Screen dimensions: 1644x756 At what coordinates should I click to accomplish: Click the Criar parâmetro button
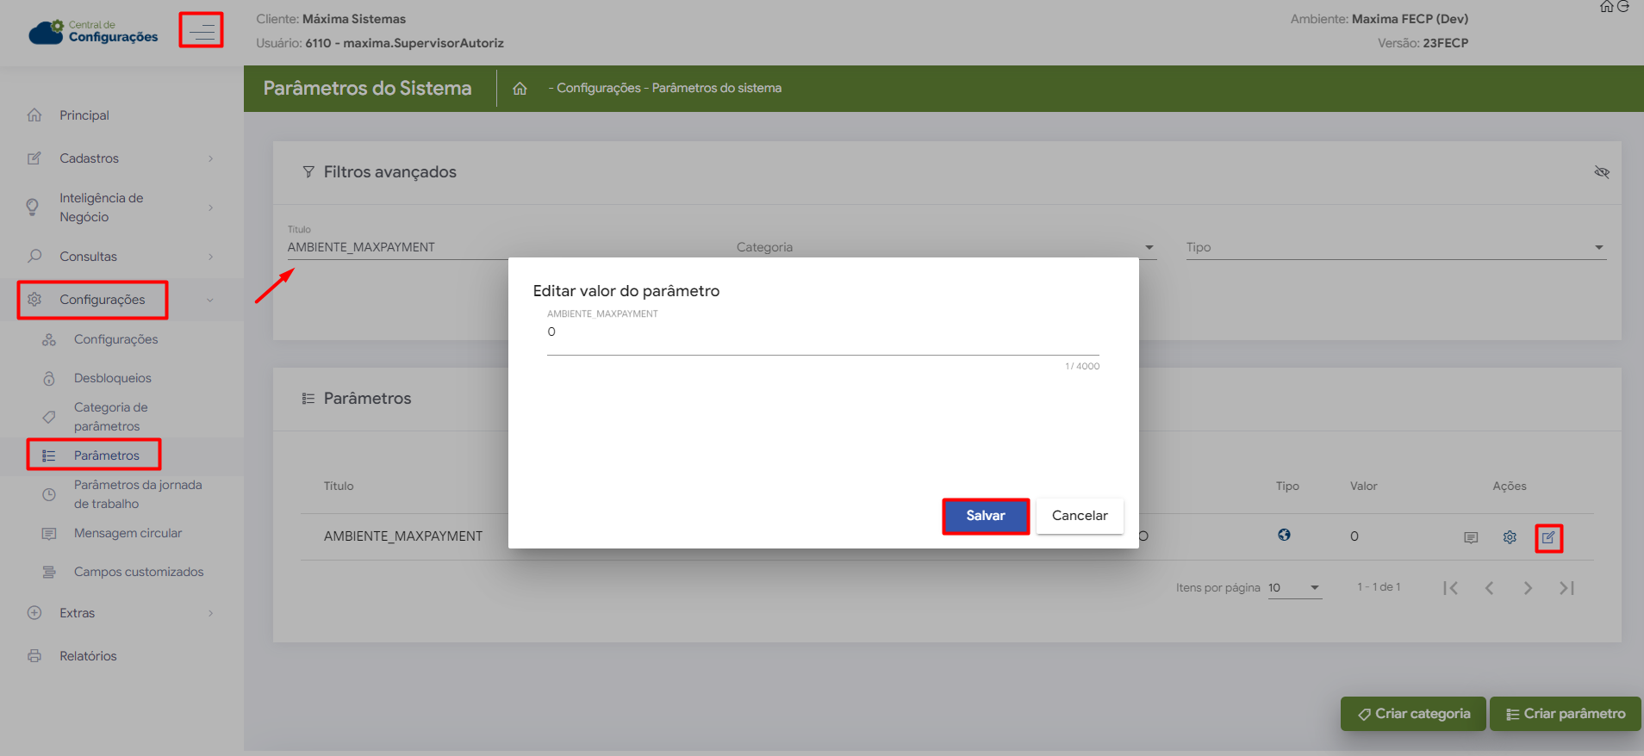click(1565, 714)
